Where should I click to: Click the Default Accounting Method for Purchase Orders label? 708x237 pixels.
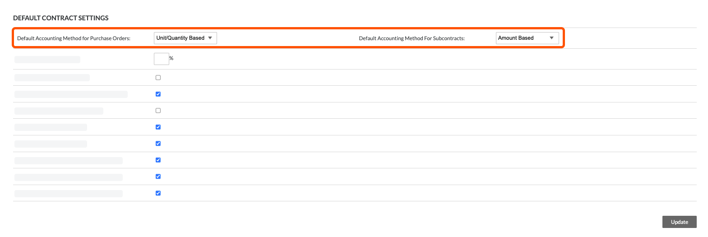tap(74, 38)
